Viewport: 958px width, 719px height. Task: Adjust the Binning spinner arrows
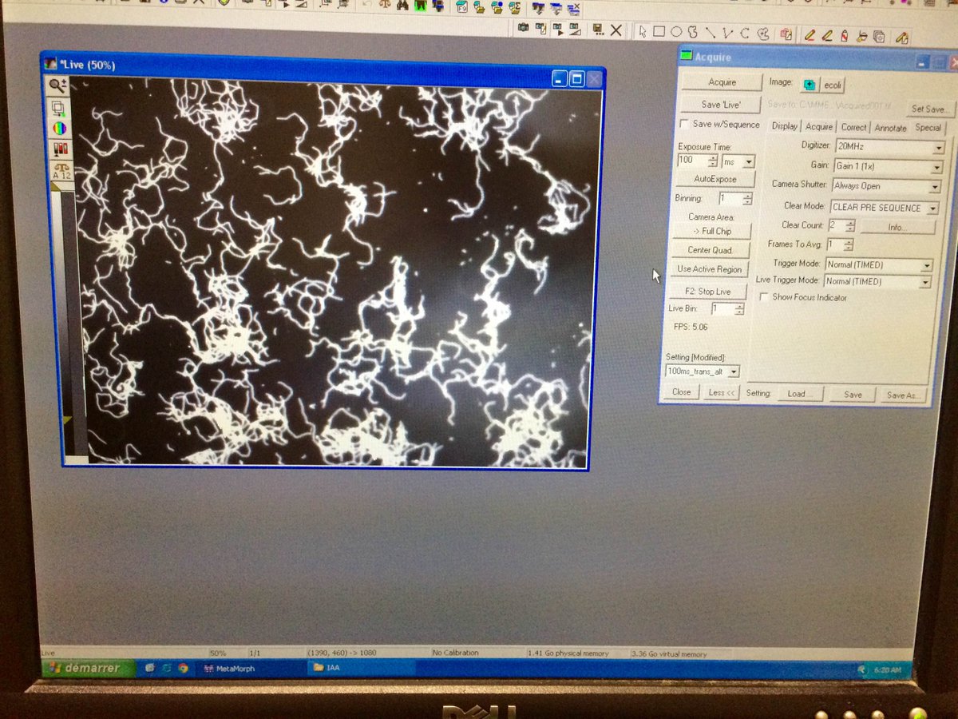point(747,198)
